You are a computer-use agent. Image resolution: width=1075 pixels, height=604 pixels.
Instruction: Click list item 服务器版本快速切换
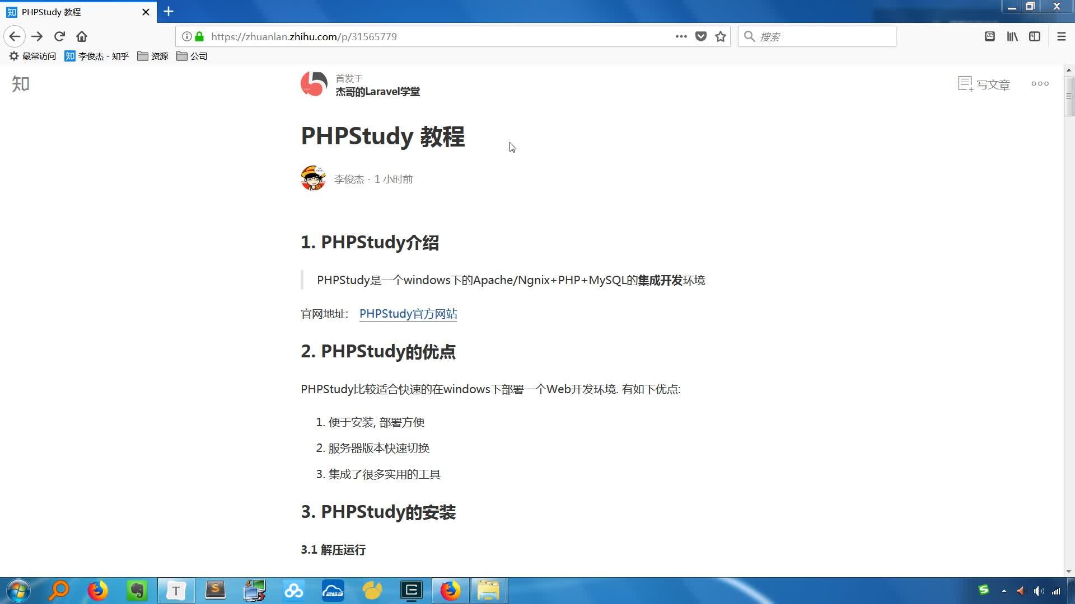pos(379,448)
